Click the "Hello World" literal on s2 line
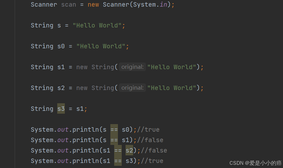This screenshot has width=283, height=168. (x=172, y=88)
